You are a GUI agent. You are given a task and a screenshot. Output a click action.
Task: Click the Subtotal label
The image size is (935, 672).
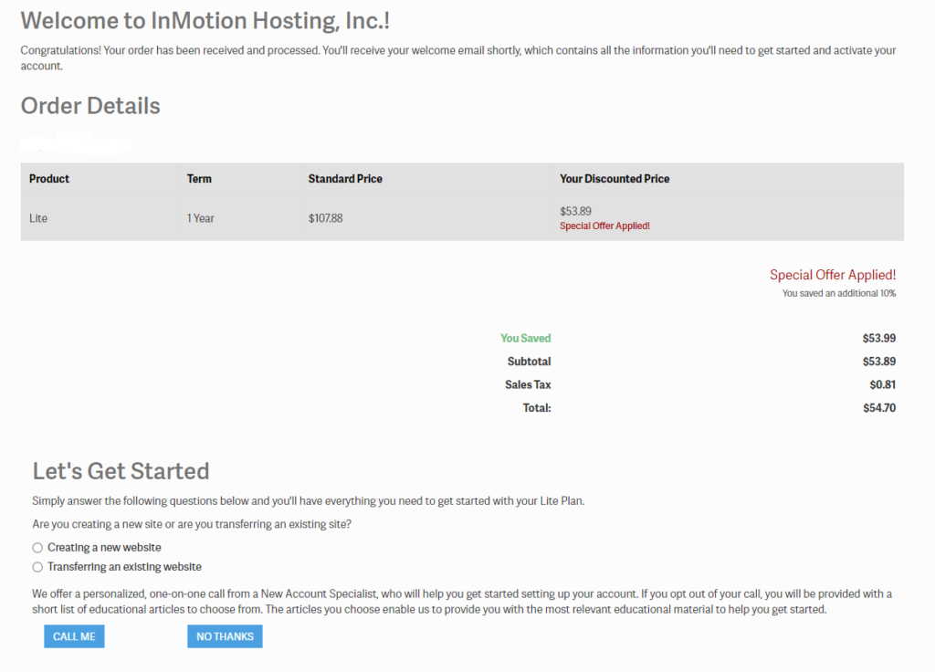coord(529,362)
